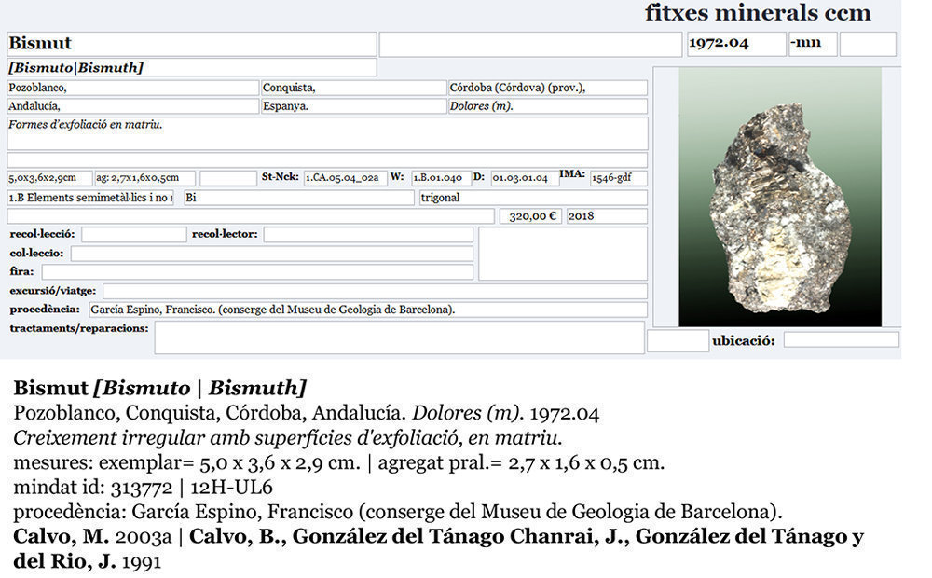Click the Bismut mineral name field

coord(191,44)
